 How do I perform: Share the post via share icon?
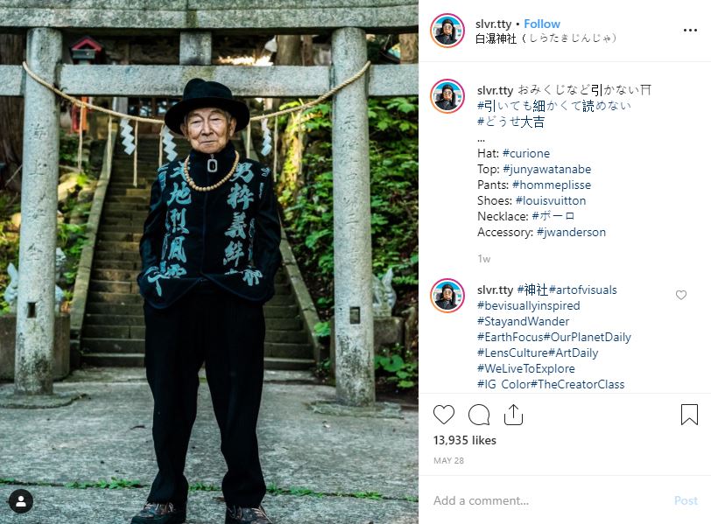pos(513,415)
